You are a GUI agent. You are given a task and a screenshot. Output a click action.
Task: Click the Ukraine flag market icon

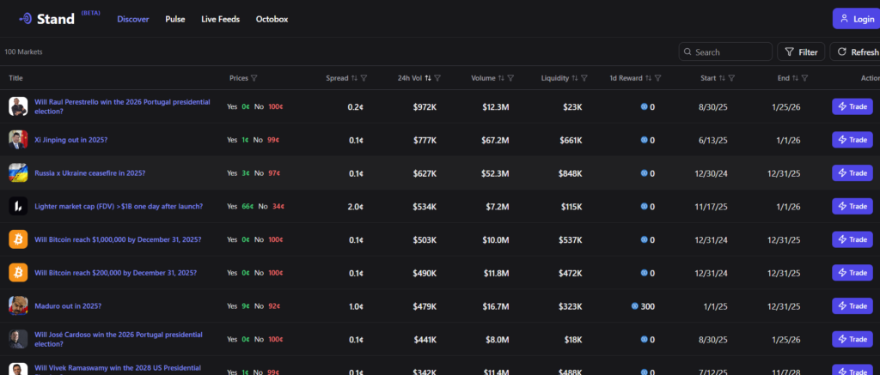click(x=18, y=173)
